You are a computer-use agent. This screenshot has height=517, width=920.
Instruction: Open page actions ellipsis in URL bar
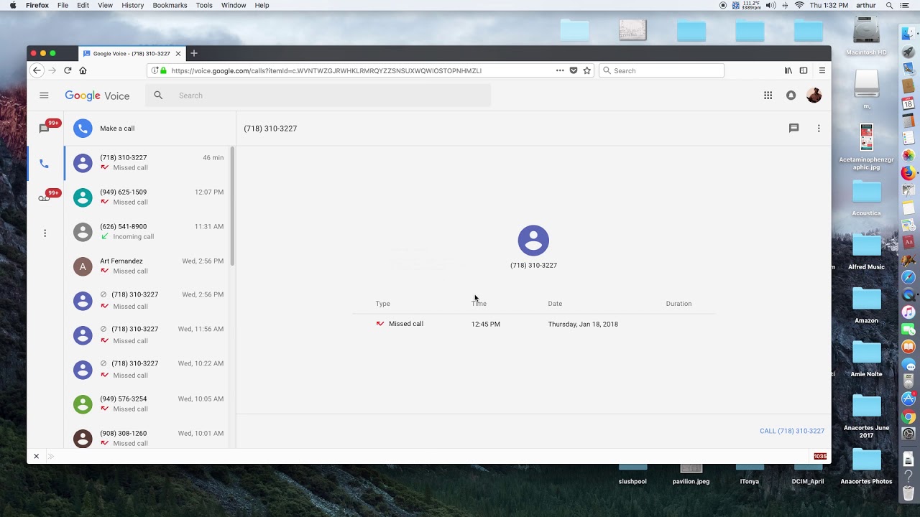(x=559, y=70)
